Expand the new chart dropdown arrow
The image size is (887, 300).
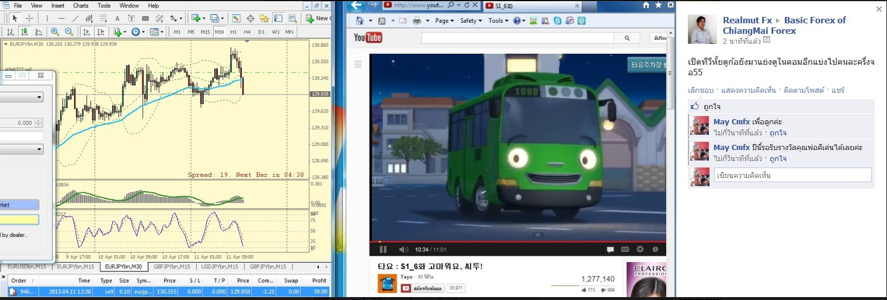(204, 19)
